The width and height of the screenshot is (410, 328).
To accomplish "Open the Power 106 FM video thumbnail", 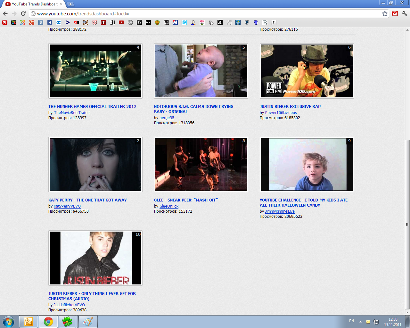I will point(307,71).
